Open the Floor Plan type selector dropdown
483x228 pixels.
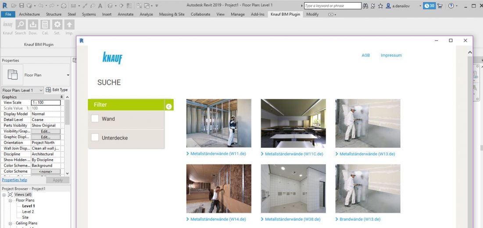(68, 75)
